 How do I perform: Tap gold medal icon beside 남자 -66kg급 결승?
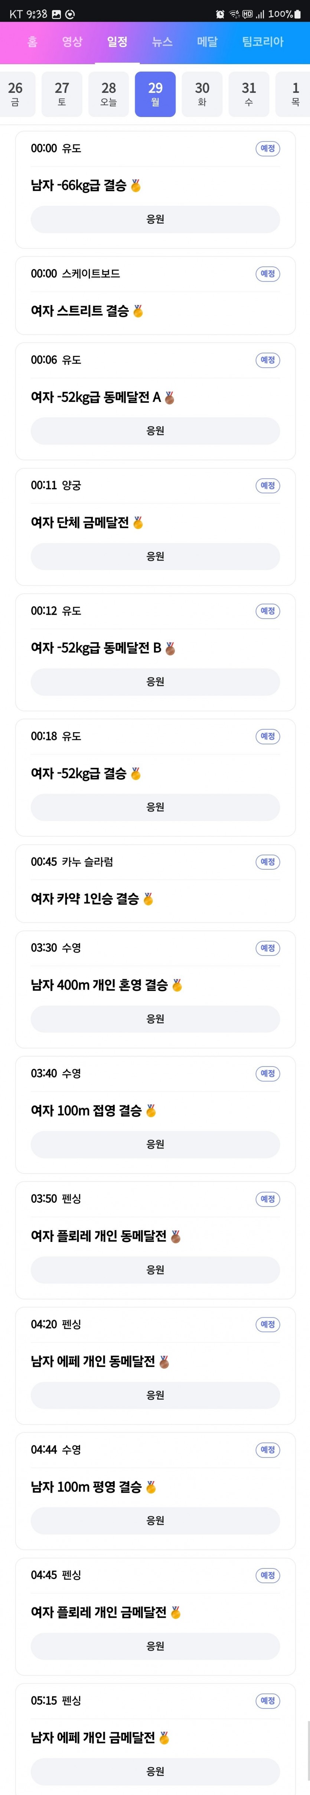pyautogui.click(x=136, y=185)
